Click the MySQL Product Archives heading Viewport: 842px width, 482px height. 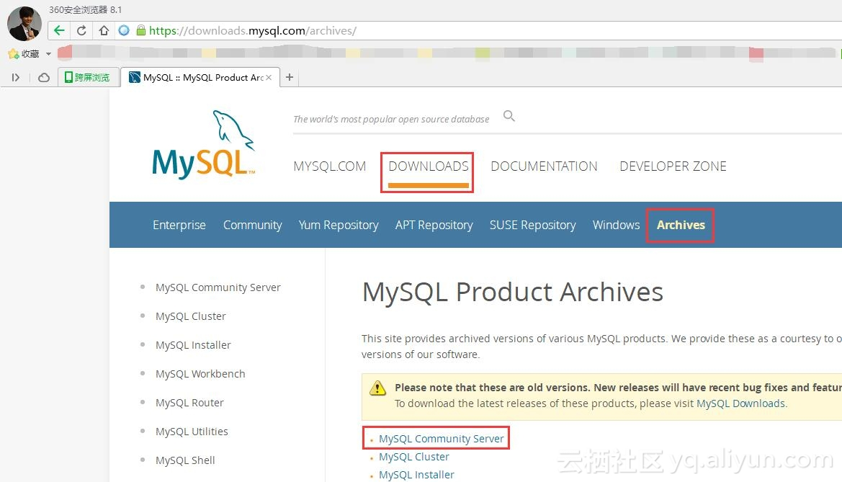513,293
